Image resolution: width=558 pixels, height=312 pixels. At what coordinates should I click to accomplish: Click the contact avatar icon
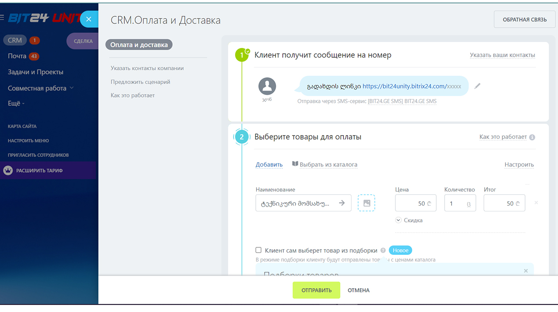(x=267, y=87)
